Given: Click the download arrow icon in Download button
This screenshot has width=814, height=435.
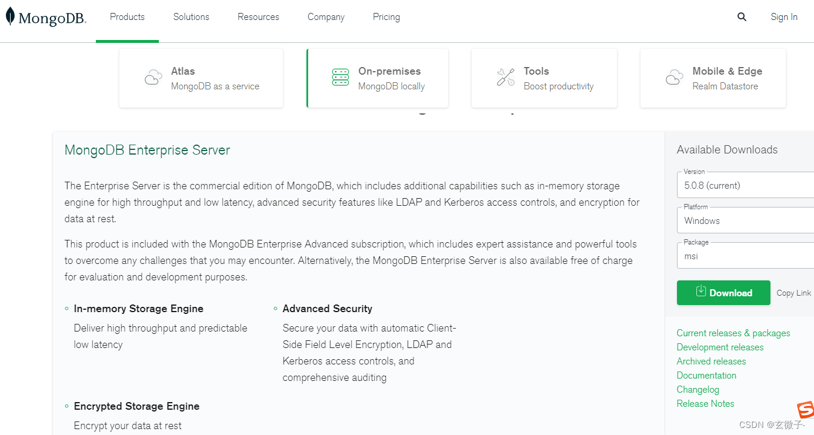Looking at the screenshot, I should click(700, 291).
